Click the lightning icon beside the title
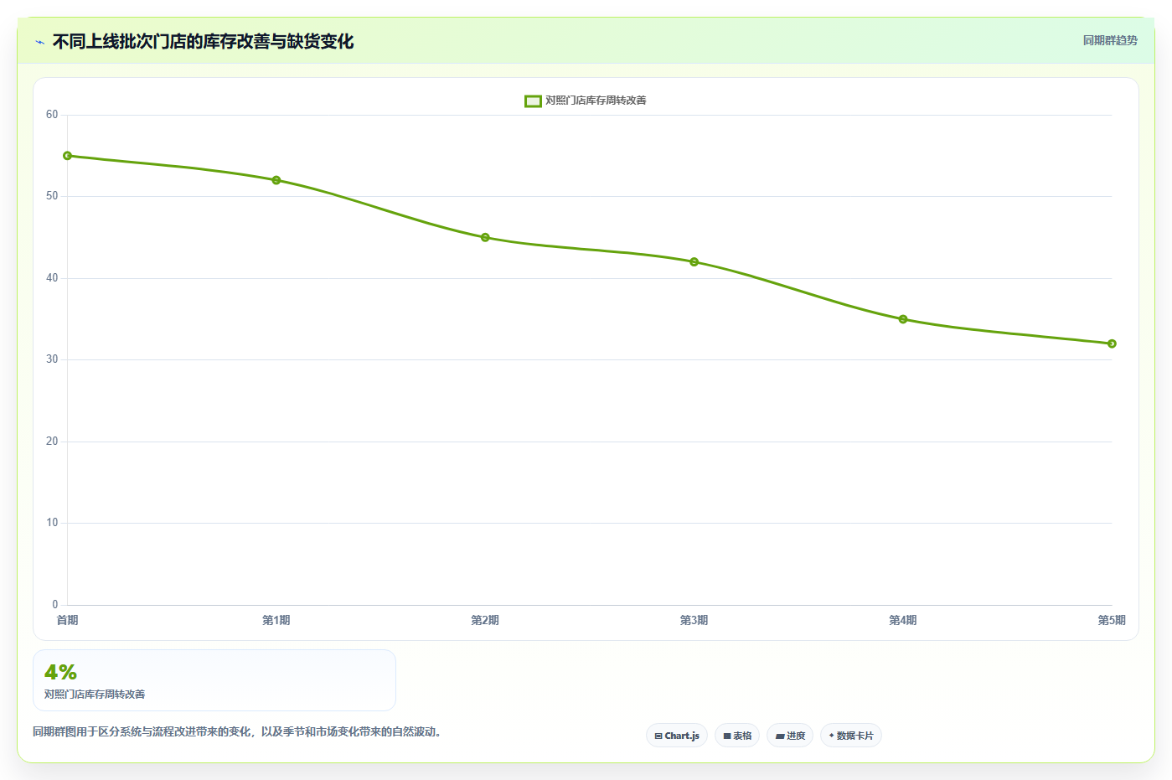 point(39,42)
